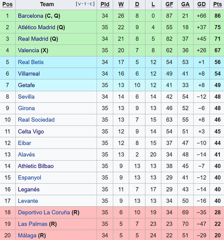Image resolution: width=224 pixels, height=240 pixels.
Task: Open the Barcelona team link
Action: click(30, 16)
